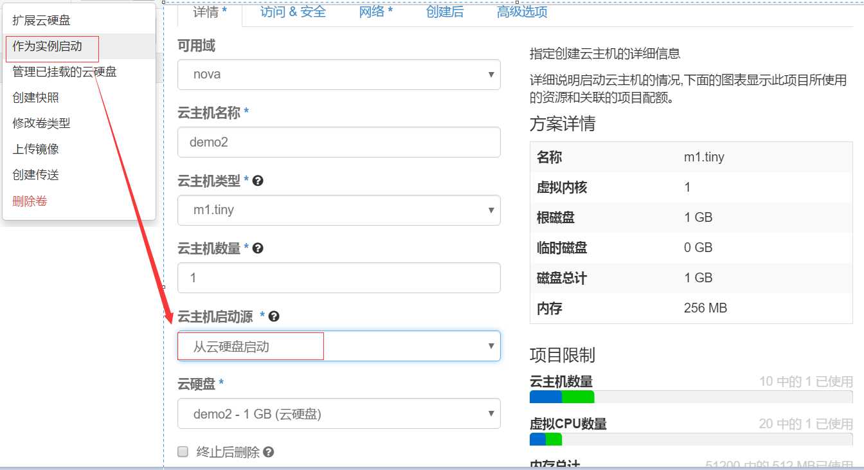Screen dimensions: 864x470
Task: Choose 作为实例启动 from the menu
Action: (x=79, y=46)
